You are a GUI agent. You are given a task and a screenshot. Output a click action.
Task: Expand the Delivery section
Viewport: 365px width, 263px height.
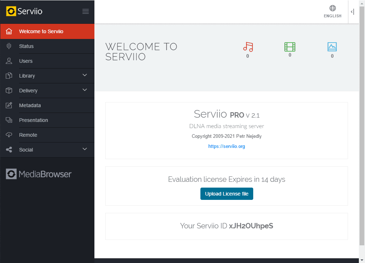[85, 90]
